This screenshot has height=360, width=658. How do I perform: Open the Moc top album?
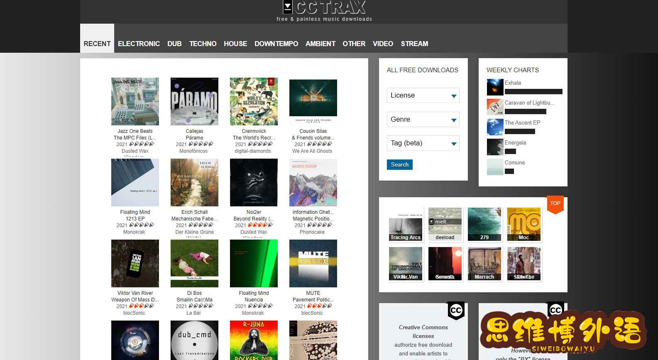pos(524,224)
